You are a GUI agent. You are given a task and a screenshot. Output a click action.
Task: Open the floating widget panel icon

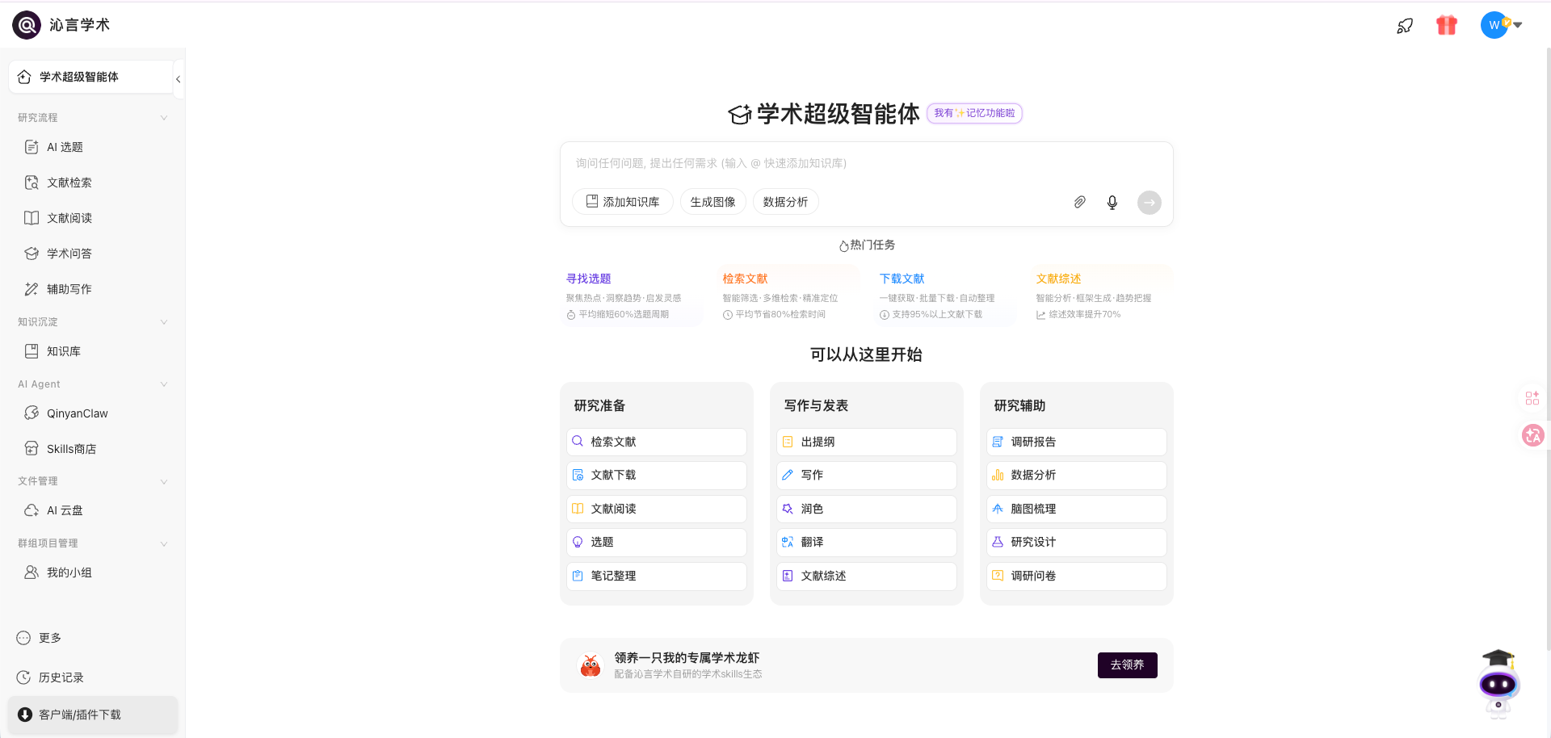point(1532,397)
